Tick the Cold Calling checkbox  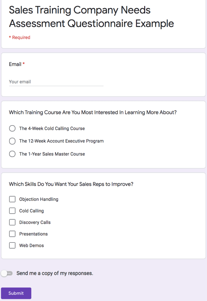point(12,211)
